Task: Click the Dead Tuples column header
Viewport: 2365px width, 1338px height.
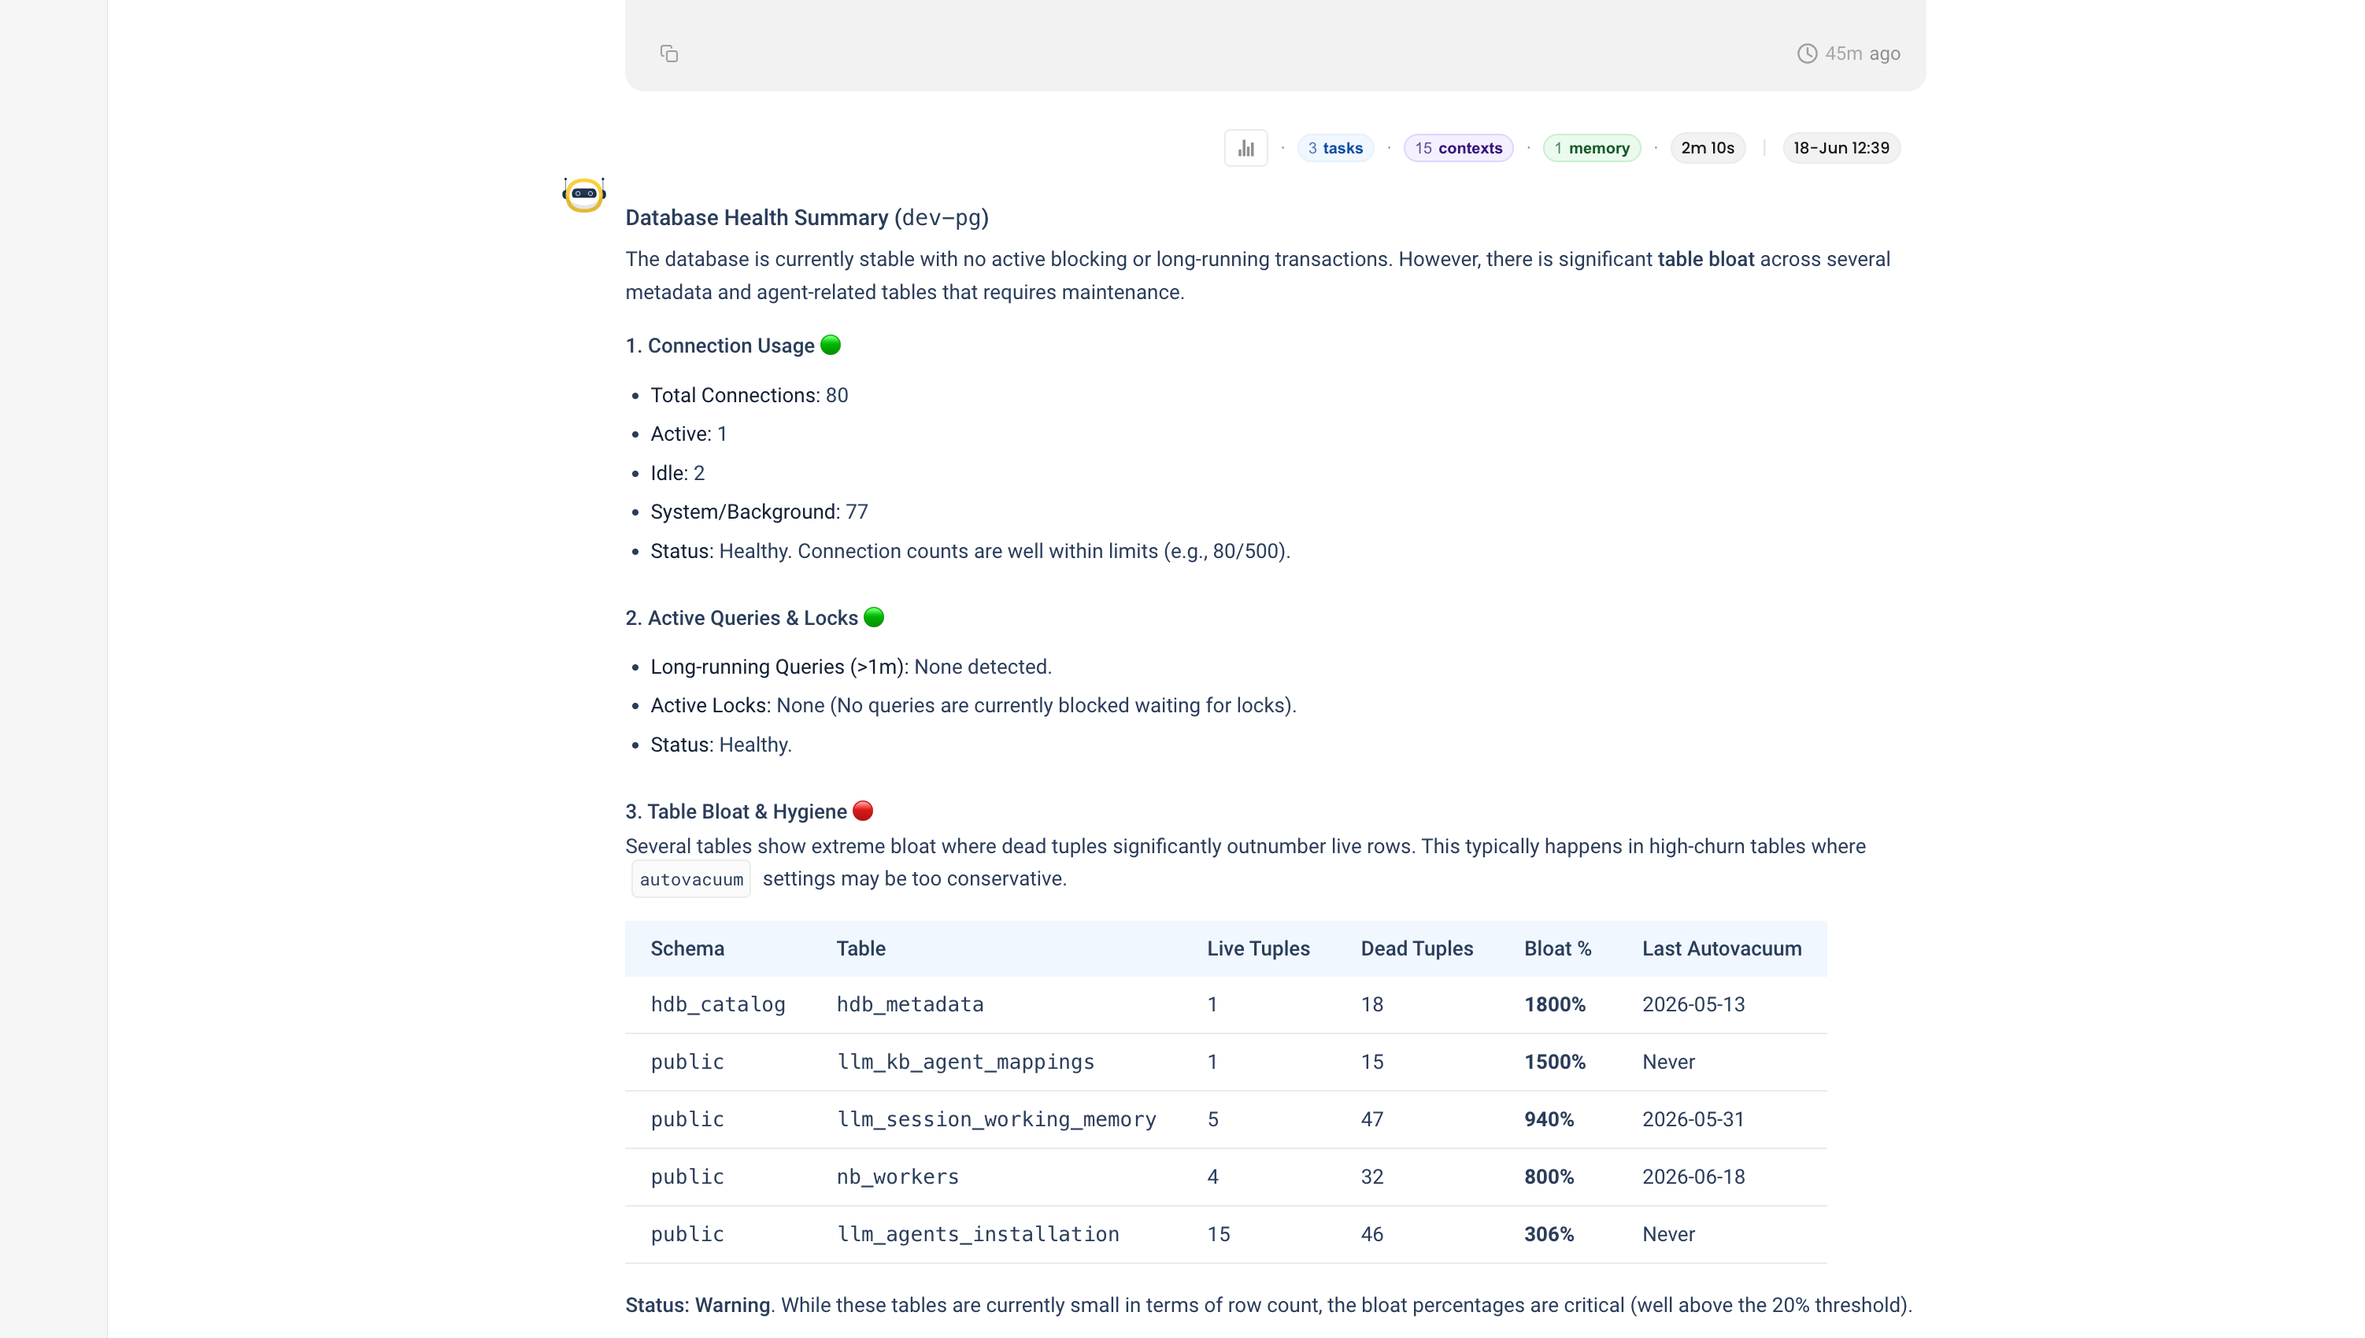Action: tap(1416, 948)
